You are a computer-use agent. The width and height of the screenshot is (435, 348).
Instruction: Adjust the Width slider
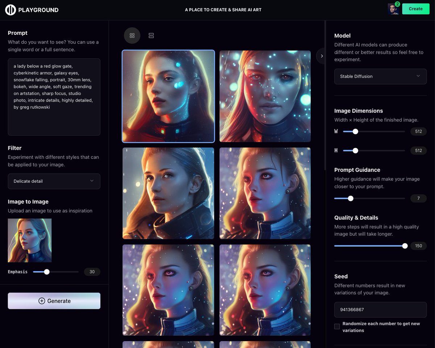374,132
